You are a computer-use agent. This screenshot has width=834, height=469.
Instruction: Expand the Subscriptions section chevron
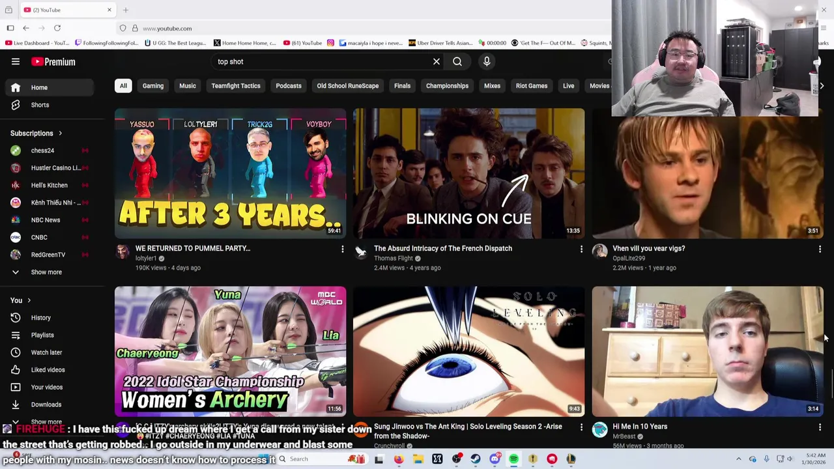click(x=60, y=134)
